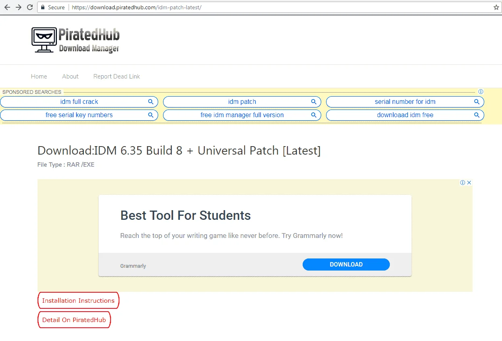Image resolution: width=502 pixels, height=341 pixels.
Task: Click the SPONSORED SEARCHES label
Action: (x=32, y=92)
